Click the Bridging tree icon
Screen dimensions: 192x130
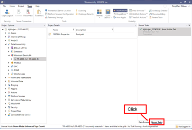pos(9,85)
